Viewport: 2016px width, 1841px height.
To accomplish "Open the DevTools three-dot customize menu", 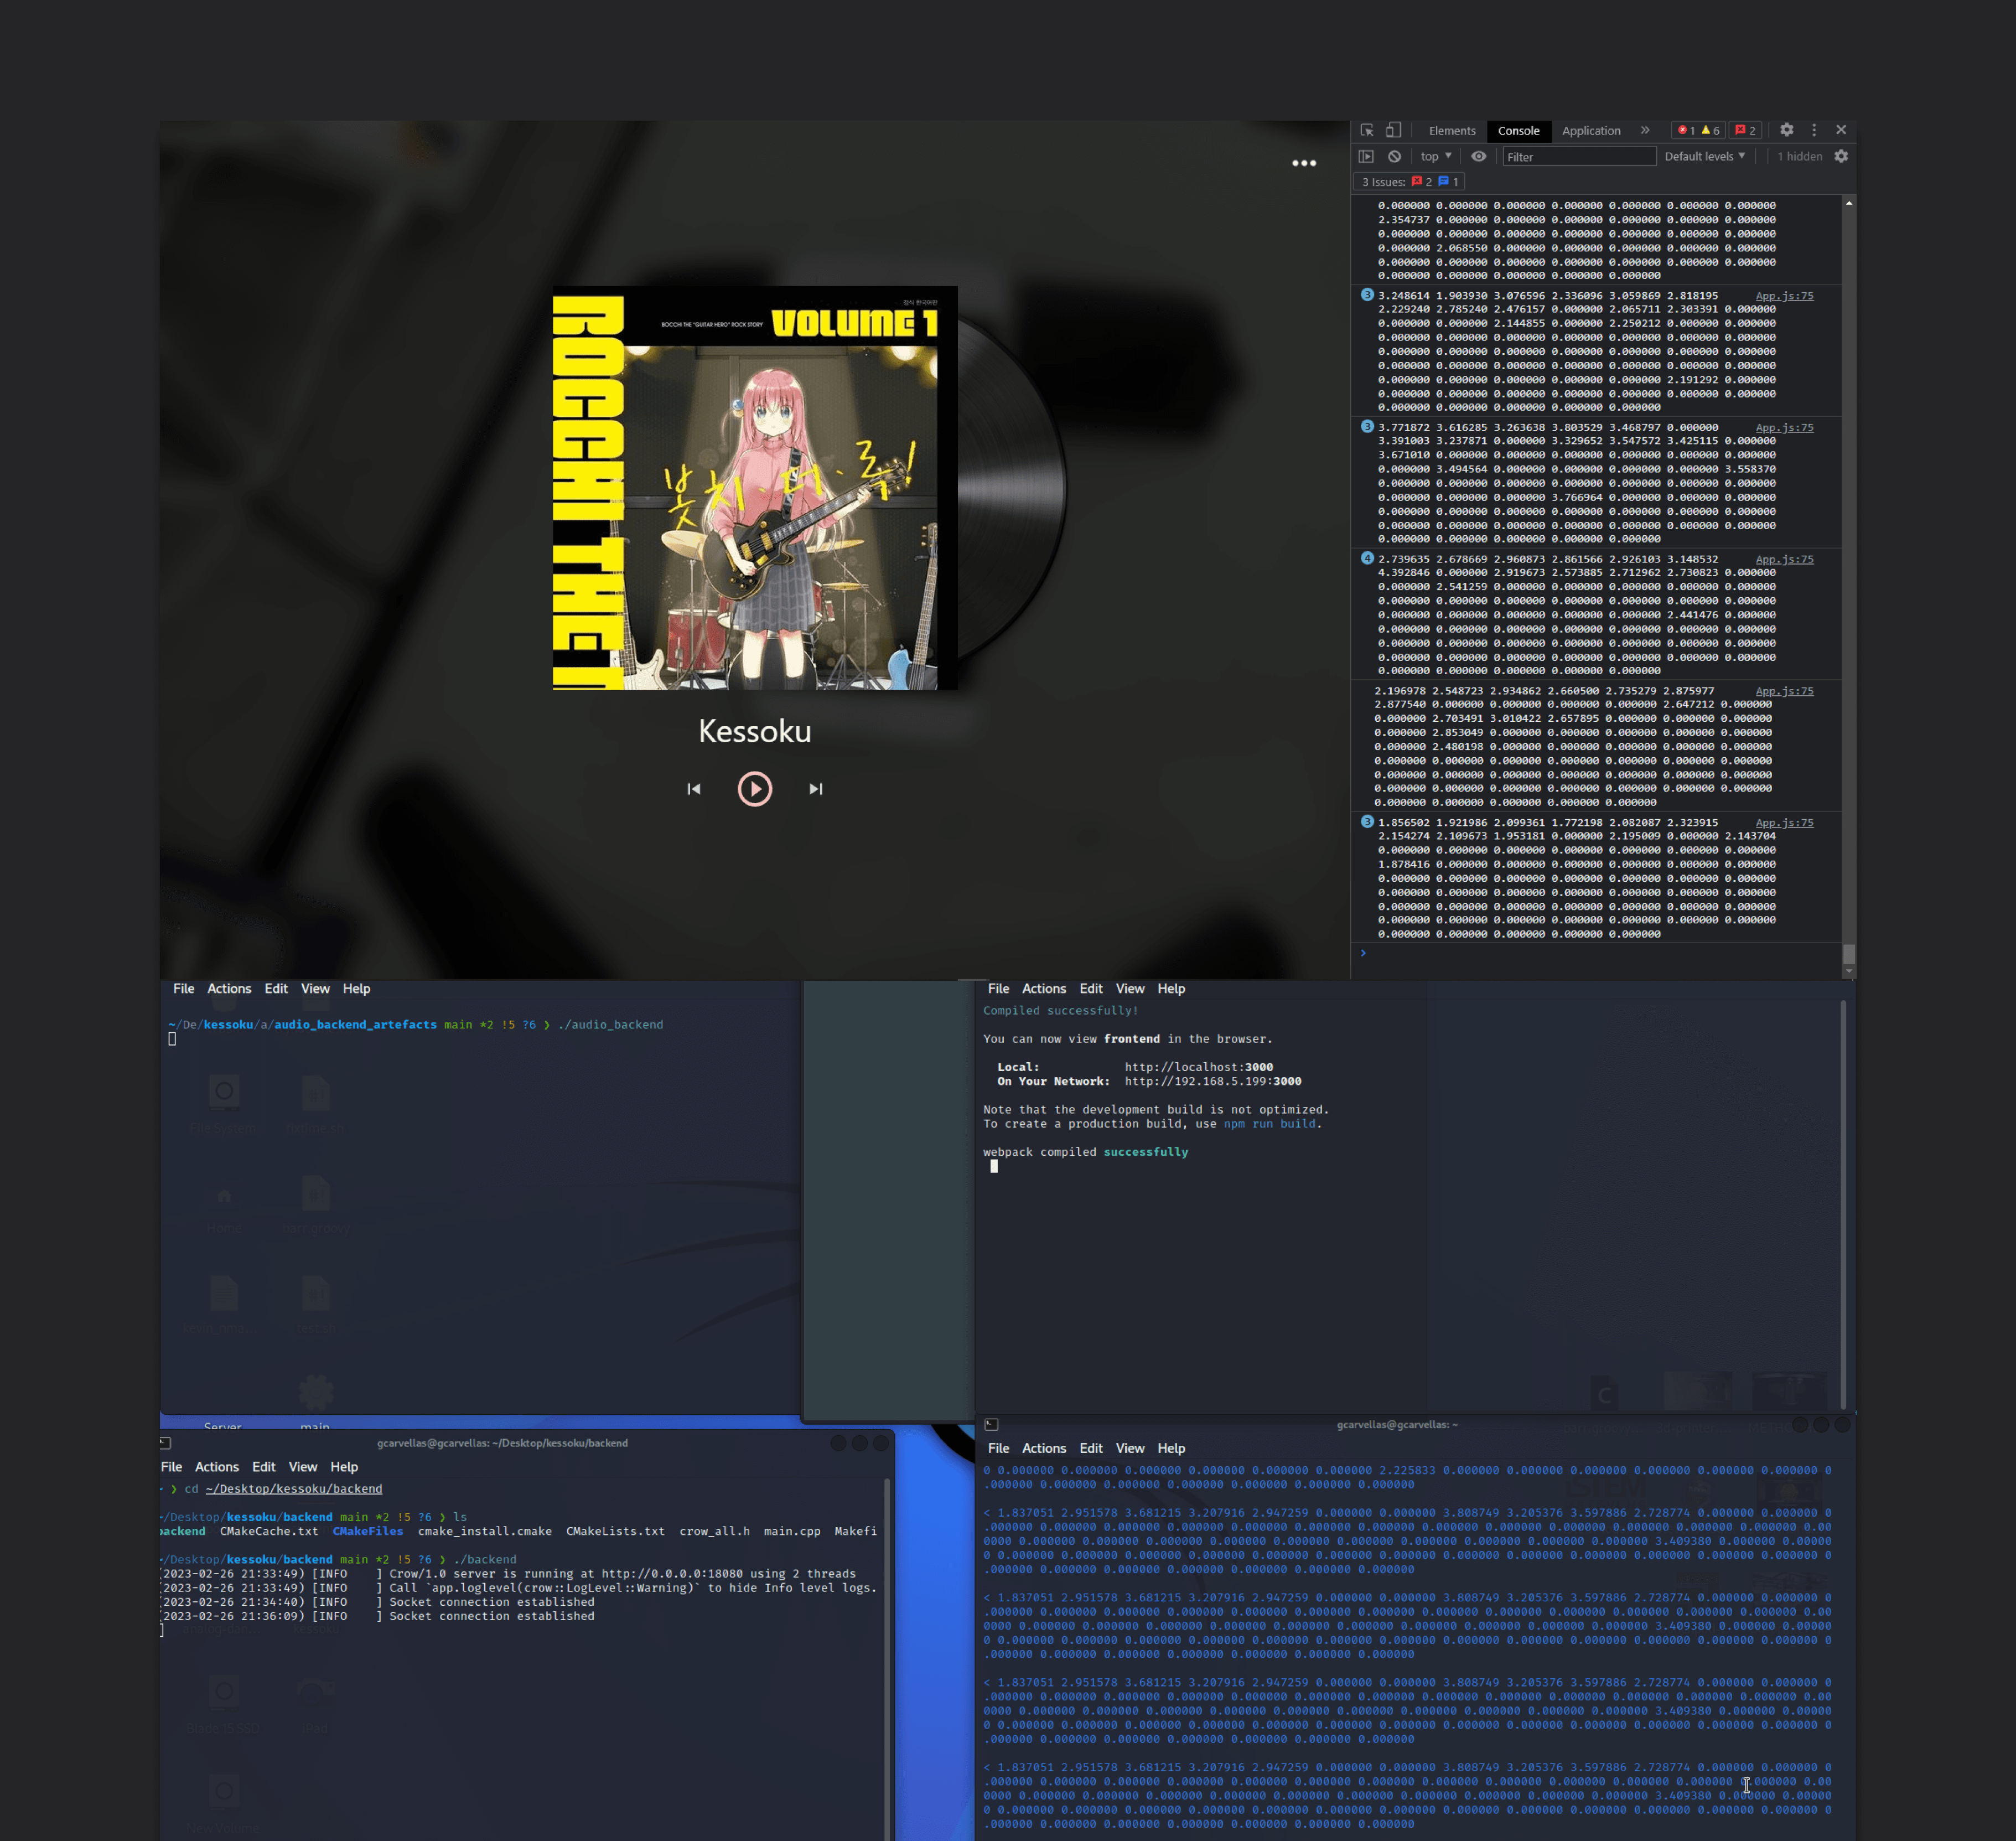I will click(x=1814, y=130).
